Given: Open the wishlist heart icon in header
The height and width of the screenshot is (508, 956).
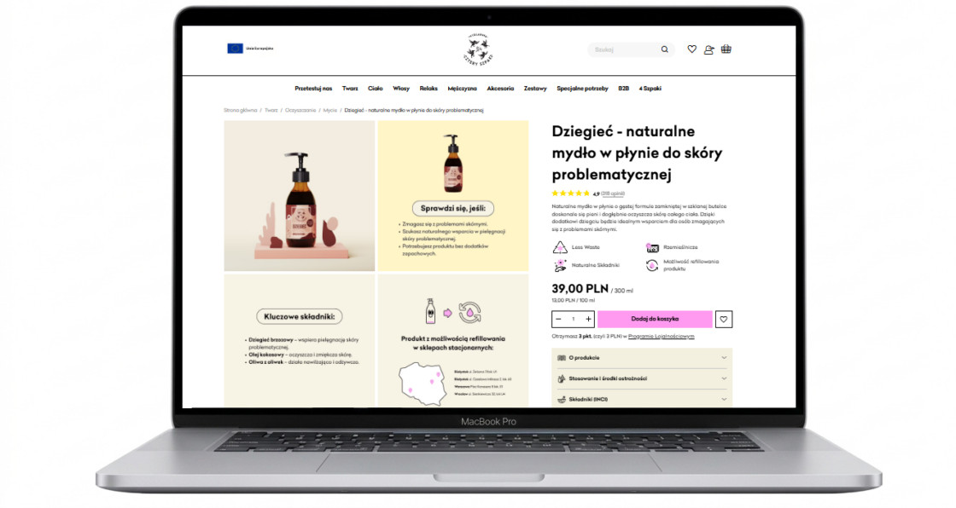Looking at the screenshot, I should (691, 49).
